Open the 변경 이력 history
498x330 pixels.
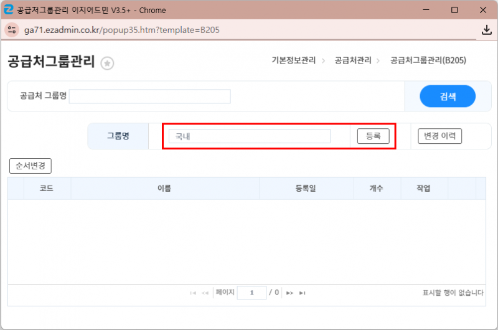pyautogui.click(x=439, y=136)
